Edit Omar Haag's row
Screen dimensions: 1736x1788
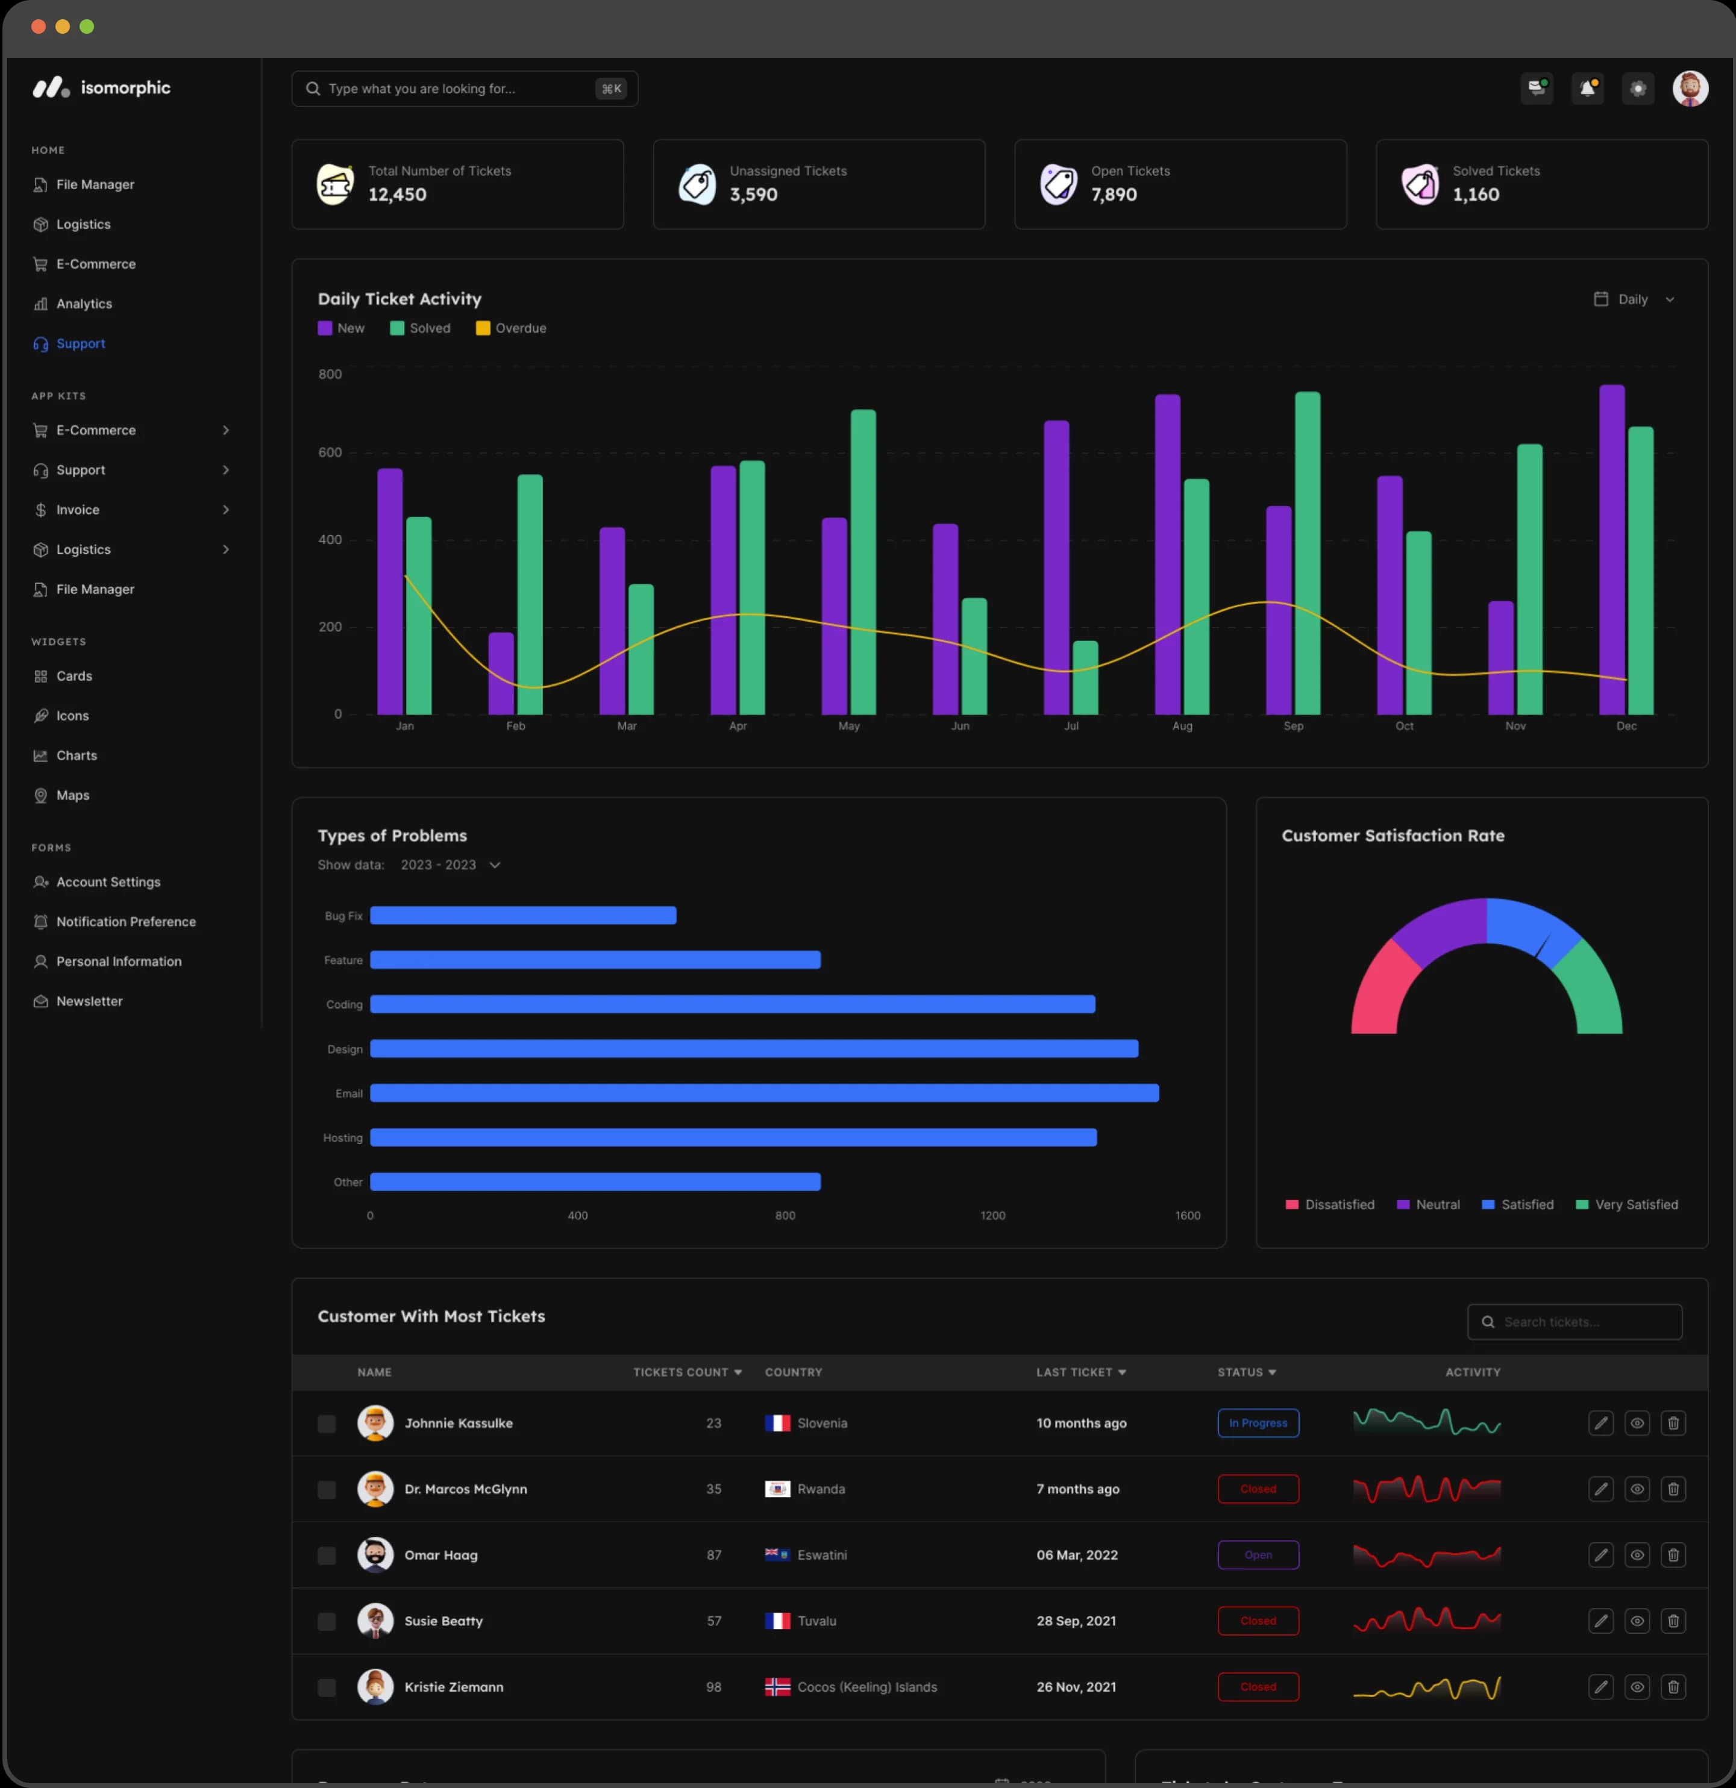click(x=1601, y=1554)
